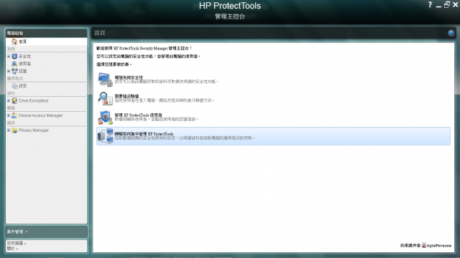The image size is (460, 258).
Task: Expand the Device Access Manager node
Action: (9, 115)
